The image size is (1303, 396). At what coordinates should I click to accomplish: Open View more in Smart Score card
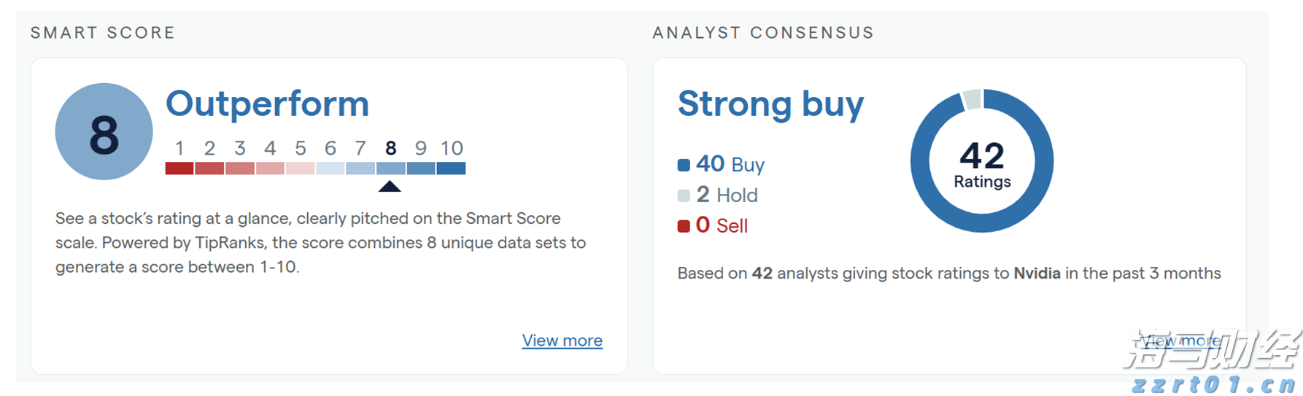click(x=562, y=341)
